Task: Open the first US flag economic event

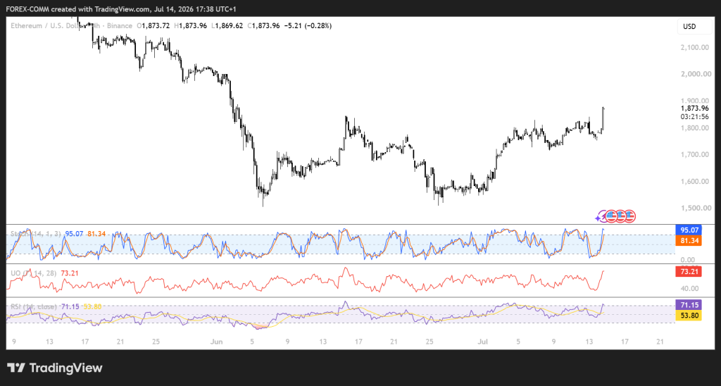Action: [610, 216]
